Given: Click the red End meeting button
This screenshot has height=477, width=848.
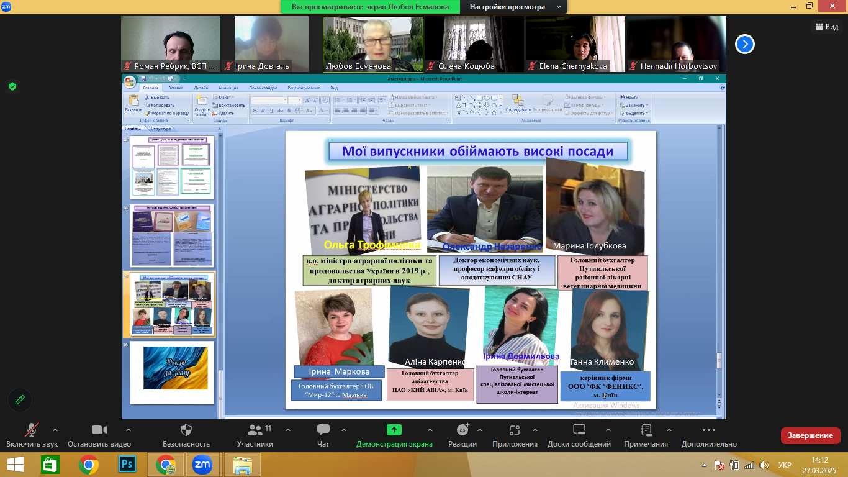Looking at the screenshot, I should (810, 435).
